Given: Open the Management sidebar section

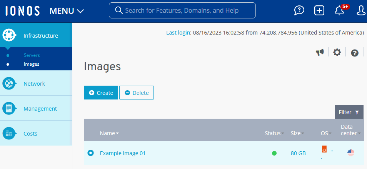Looking at the screenshot, I should click(x=40, y=109).
